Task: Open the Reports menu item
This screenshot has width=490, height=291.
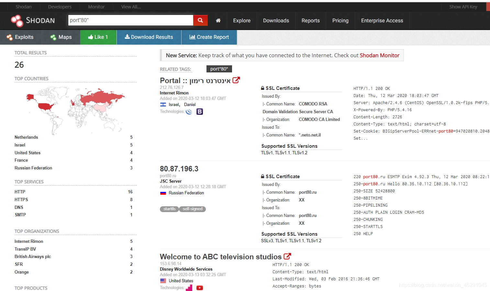Action: pos(311,21)
